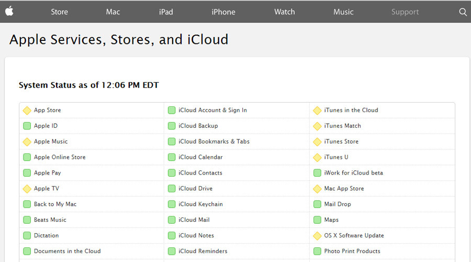Click the iTunes Store status link
The height and width of the screenshot is (262, 471).
(x=341, y=141)
